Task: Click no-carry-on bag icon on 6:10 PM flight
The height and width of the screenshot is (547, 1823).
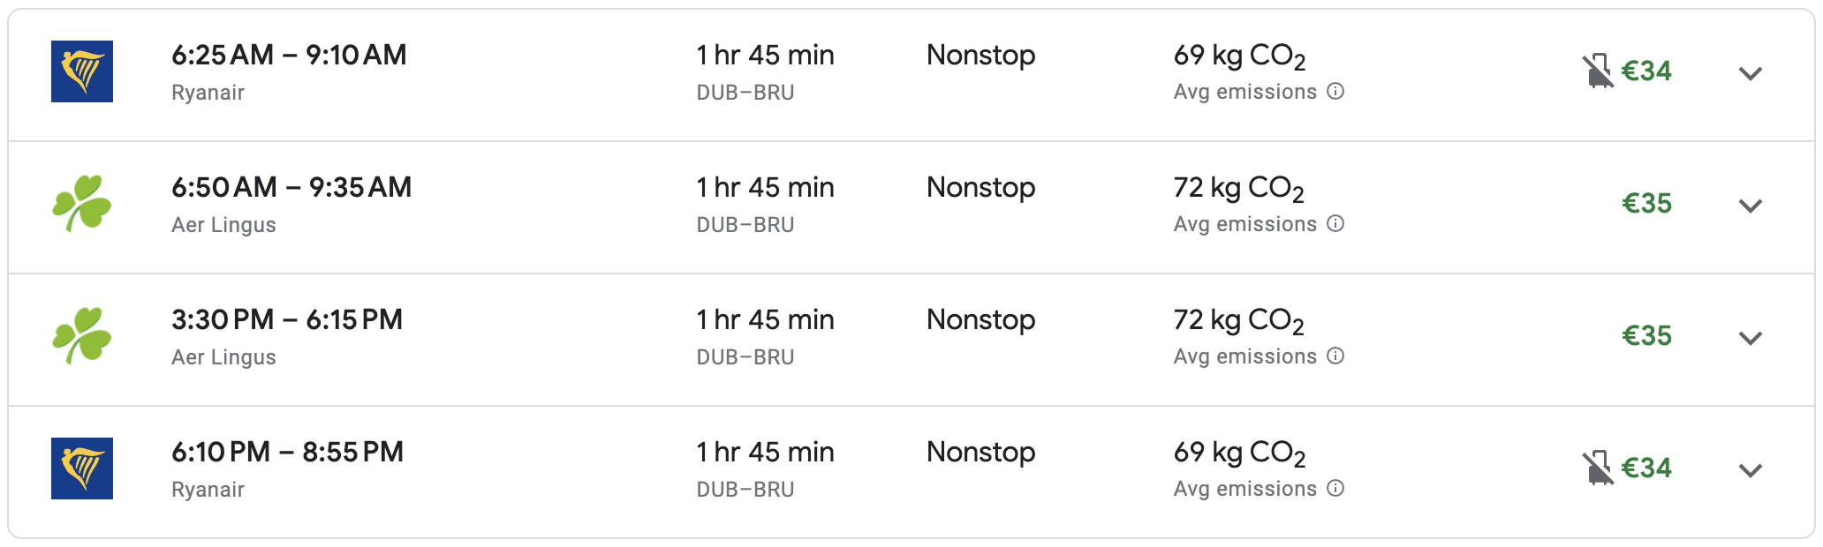Action: coord(1597,468)
